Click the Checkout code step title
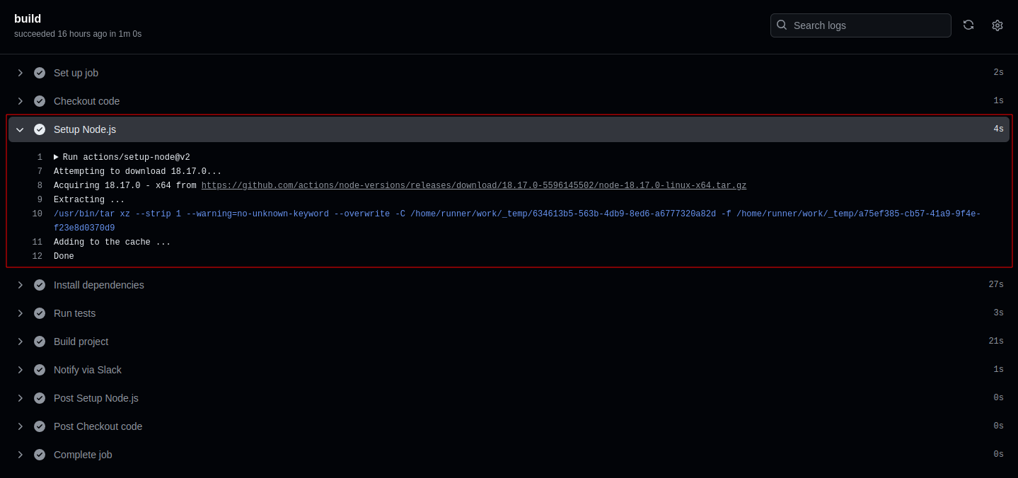 86,101
